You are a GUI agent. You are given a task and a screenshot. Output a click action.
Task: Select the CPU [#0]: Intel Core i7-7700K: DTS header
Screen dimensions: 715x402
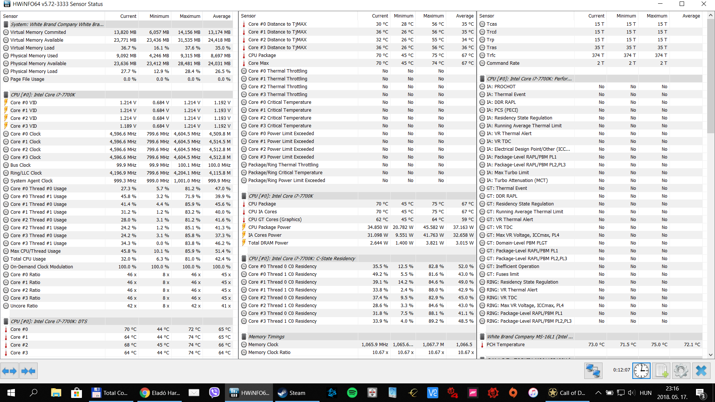tap(117, 322)
